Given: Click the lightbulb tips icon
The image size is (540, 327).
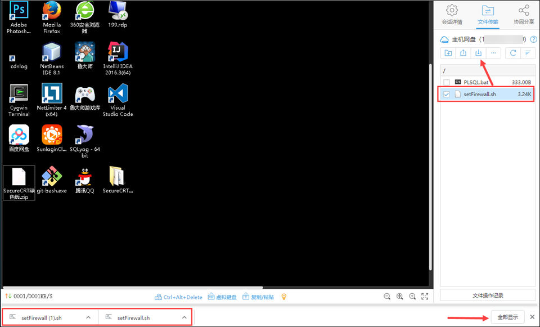Looking at the screenshot, I should tap(283, 297).
